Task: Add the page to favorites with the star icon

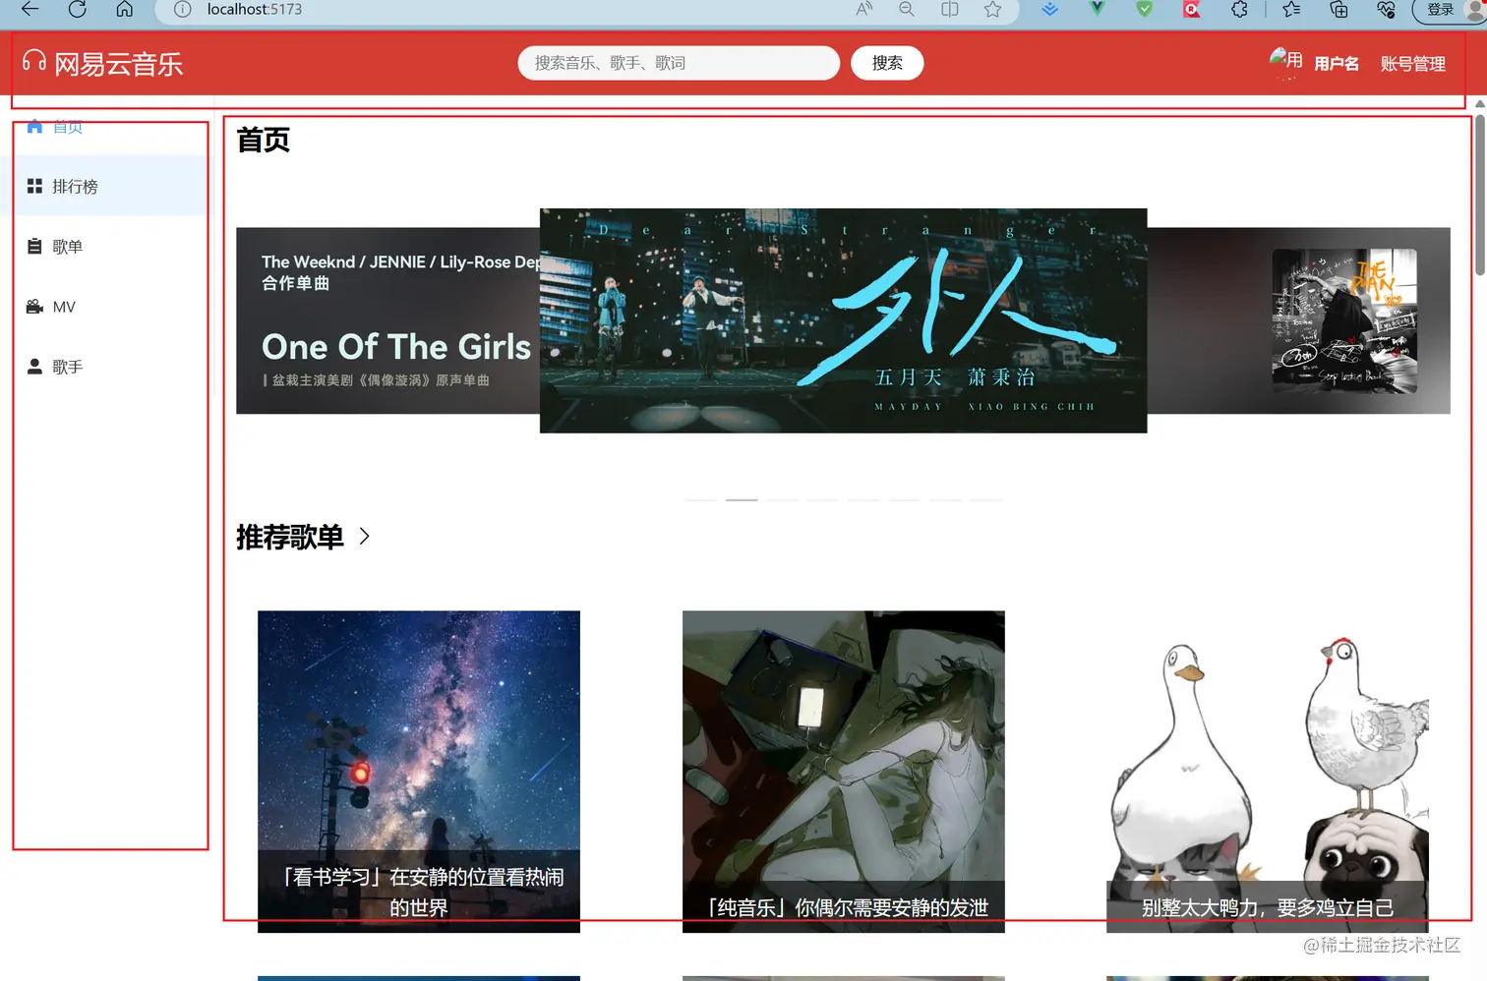Action: click(x=992, y=9)
